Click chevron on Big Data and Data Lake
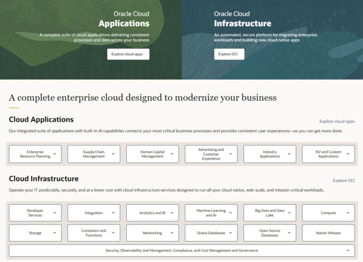Screen dimensions: 363x262 tap(289, 213)
